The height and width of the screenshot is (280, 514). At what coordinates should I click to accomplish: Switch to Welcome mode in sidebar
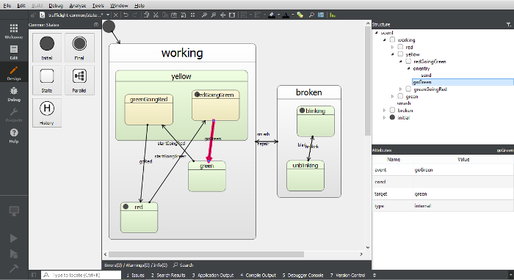(x=14, y=32)
